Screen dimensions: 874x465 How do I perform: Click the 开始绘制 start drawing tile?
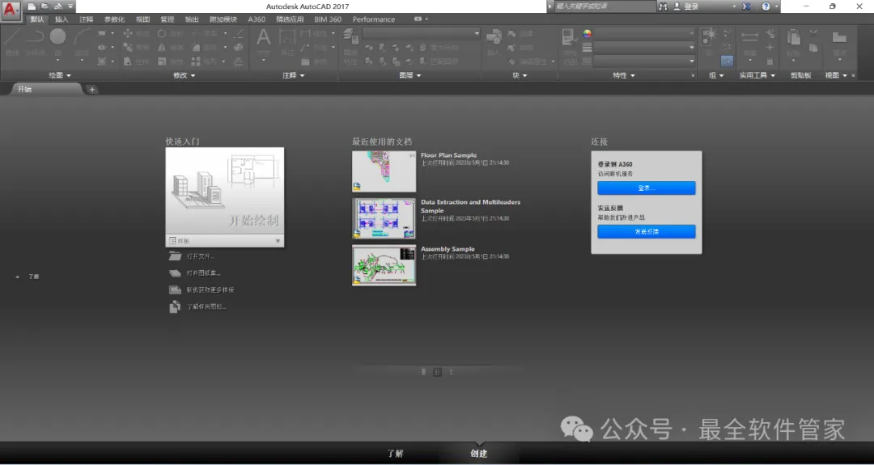click(x=225, y=191)
